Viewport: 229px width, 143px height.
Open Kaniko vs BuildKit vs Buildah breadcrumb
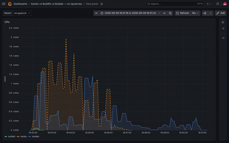56,4
